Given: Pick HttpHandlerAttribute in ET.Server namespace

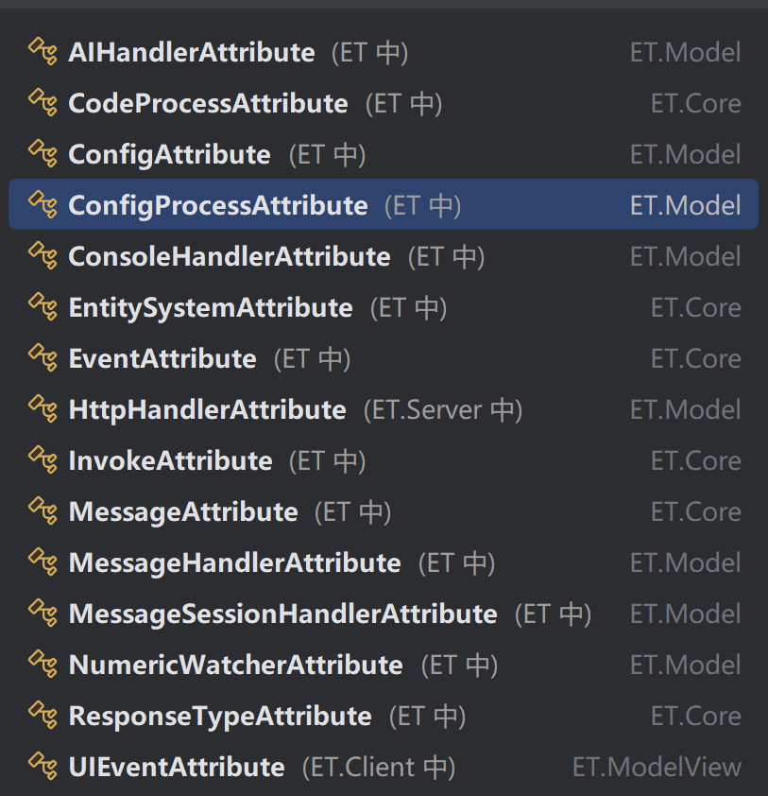Looking at the screenshot, I should tap(208, 409).
